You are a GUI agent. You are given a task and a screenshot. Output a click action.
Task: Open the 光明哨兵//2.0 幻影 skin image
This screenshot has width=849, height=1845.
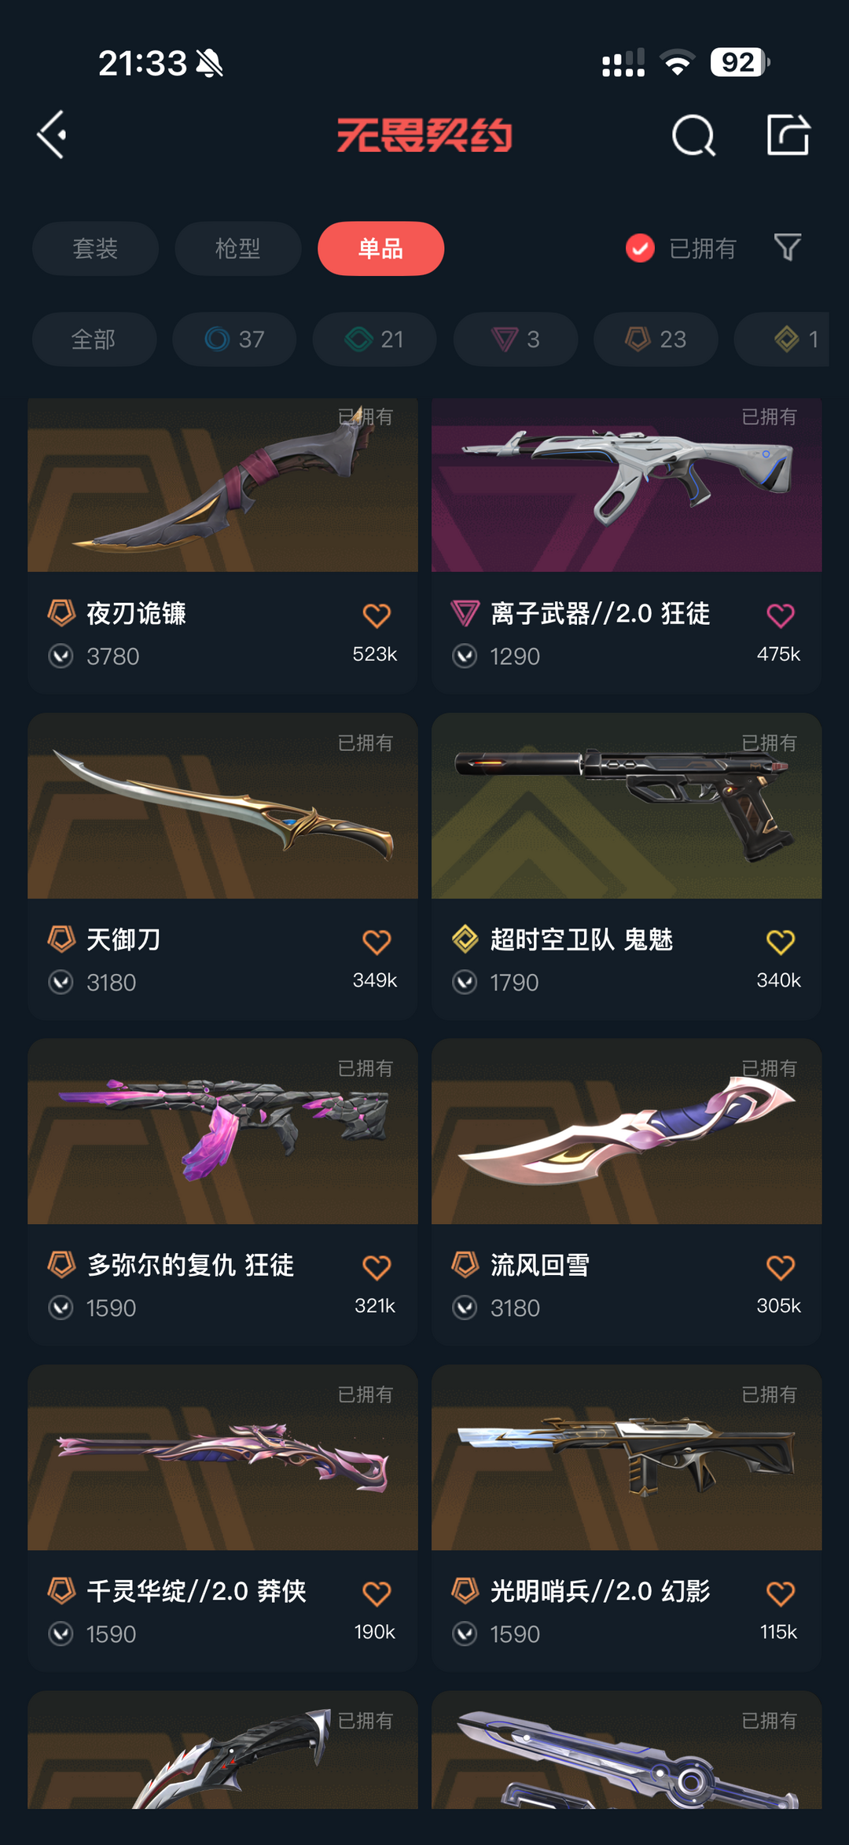627,1457
